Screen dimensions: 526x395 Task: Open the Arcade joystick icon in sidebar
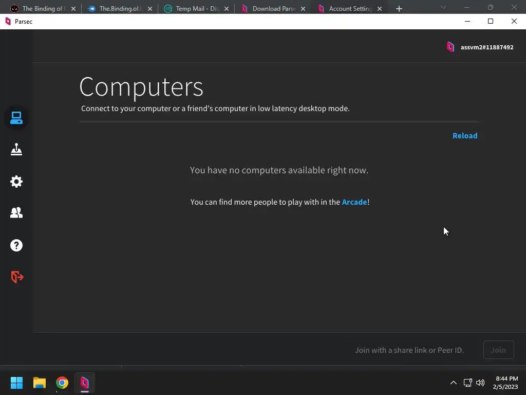click(16, 150)
